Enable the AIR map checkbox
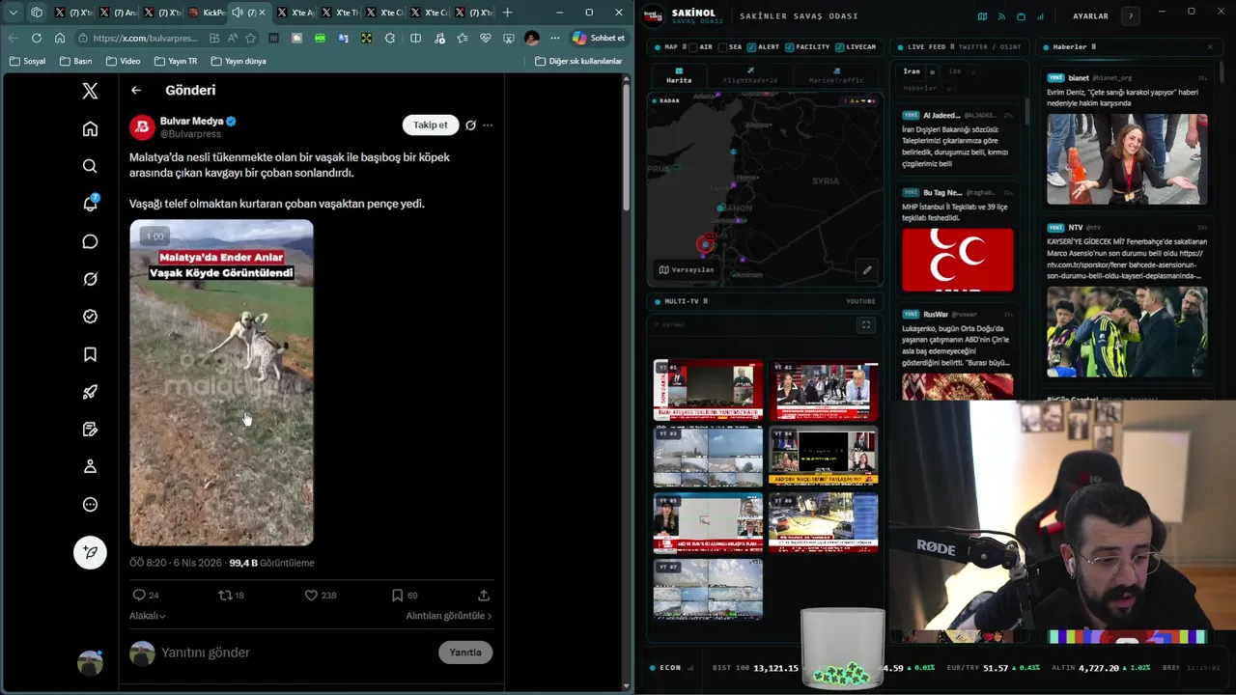Screen dimensions: 1236x695 tap(694, 46)
